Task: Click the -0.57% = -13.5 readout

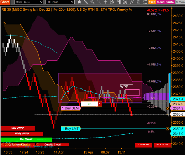Action: coord(158,10)
